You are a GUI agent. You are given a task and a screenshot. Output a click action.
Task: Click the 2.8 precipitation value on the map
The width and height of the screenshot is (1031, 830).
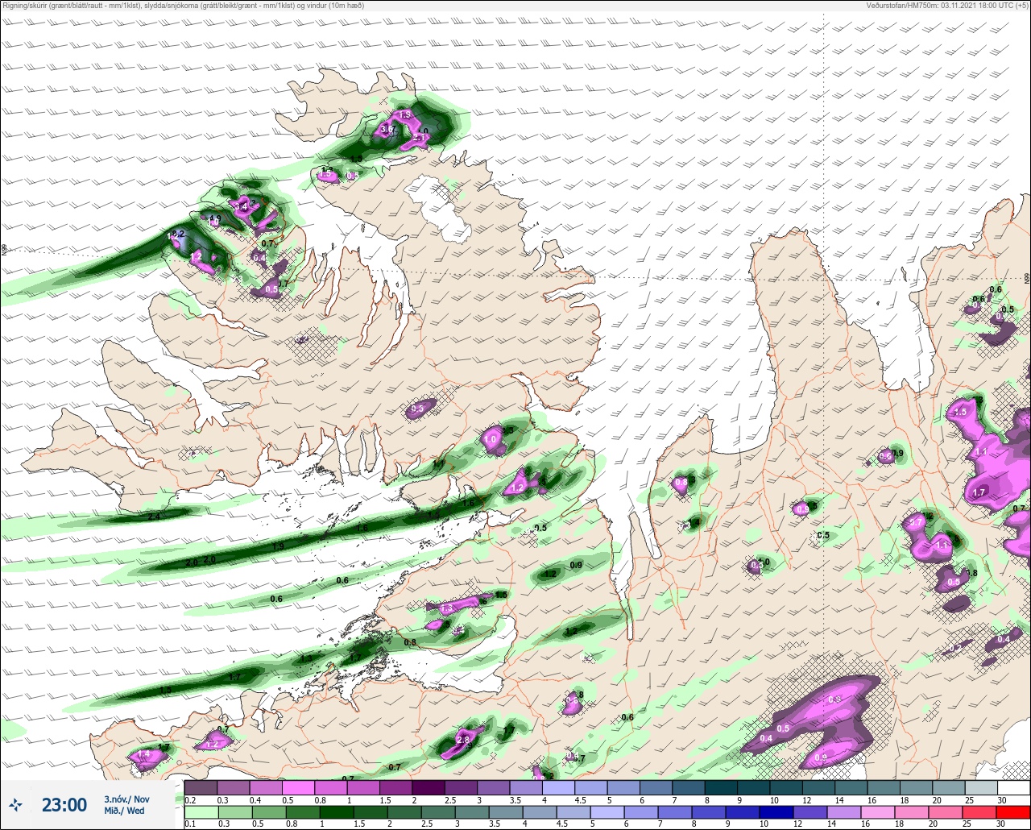[x=462, y=740]
